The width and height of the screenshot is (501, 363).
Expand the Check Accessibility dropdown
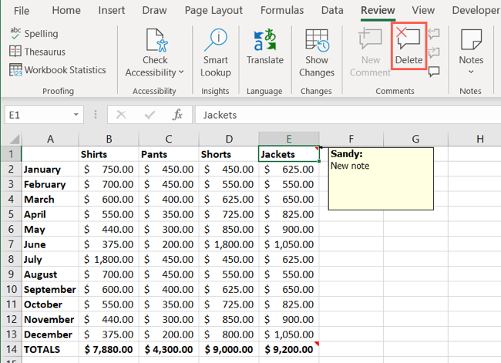click(181, 72)
